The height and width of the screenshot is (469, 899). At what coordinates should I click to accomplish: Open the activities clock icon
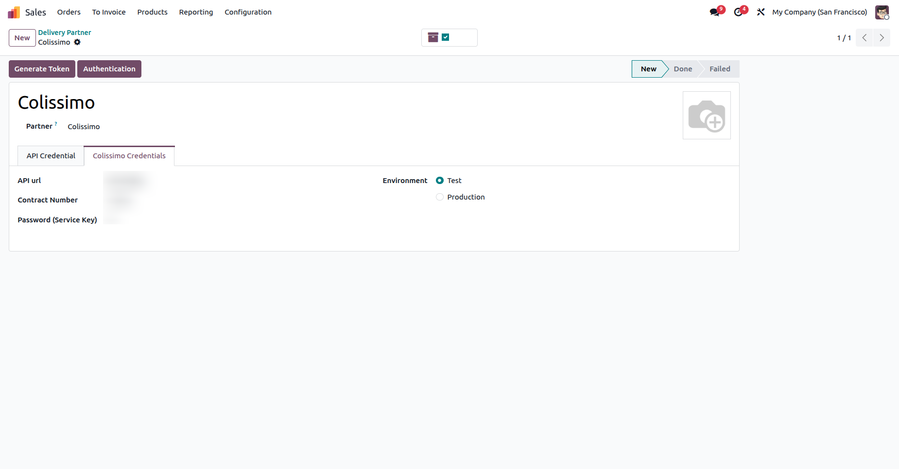[738, 12]
